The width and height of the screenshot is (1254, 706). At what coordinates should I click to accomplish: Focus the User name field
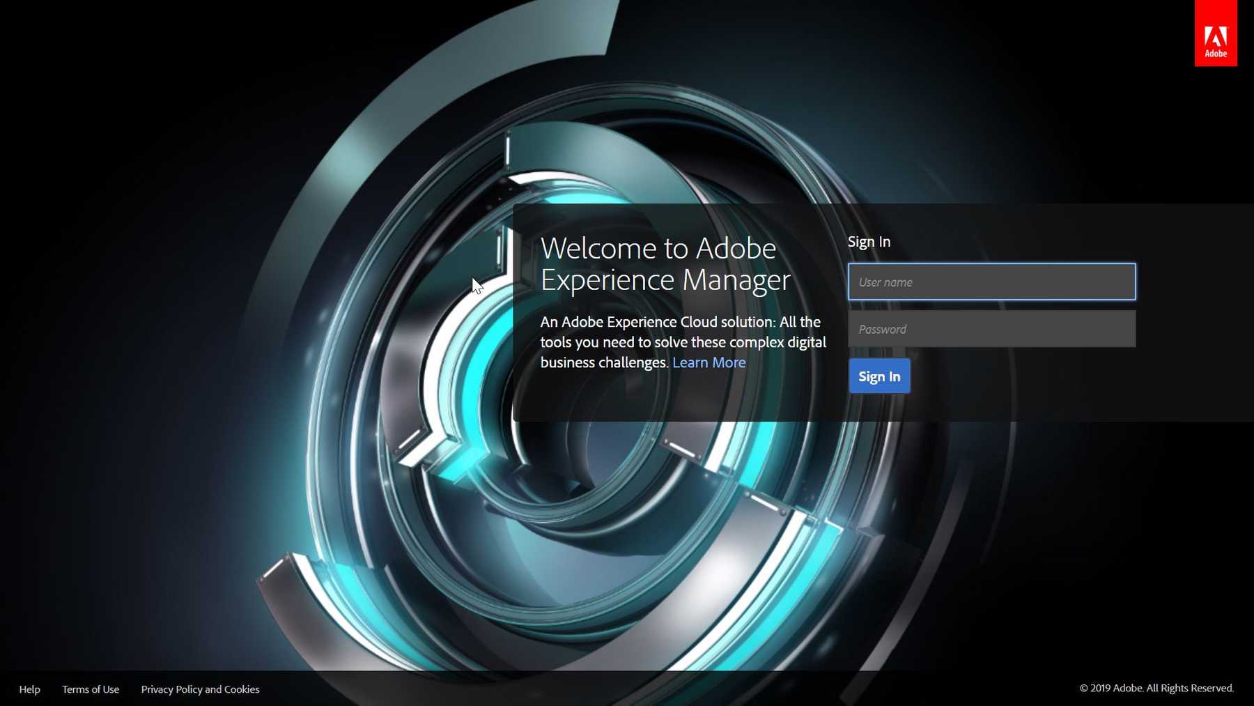coord(991,282)
